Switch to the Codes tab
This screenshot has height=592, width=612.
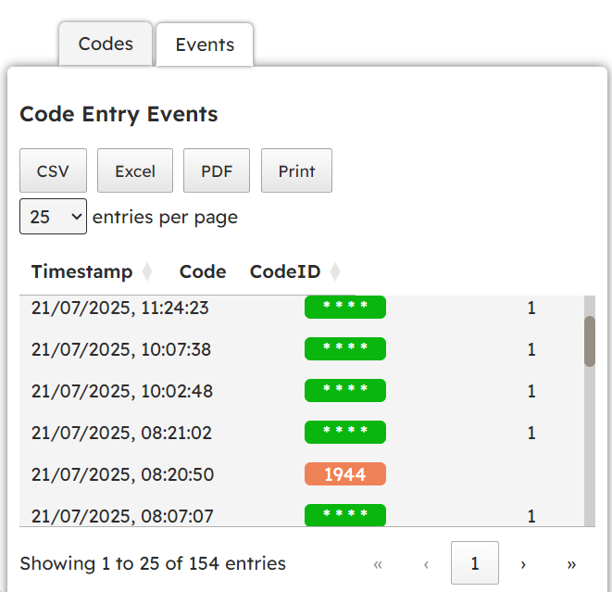coord(106,44)
